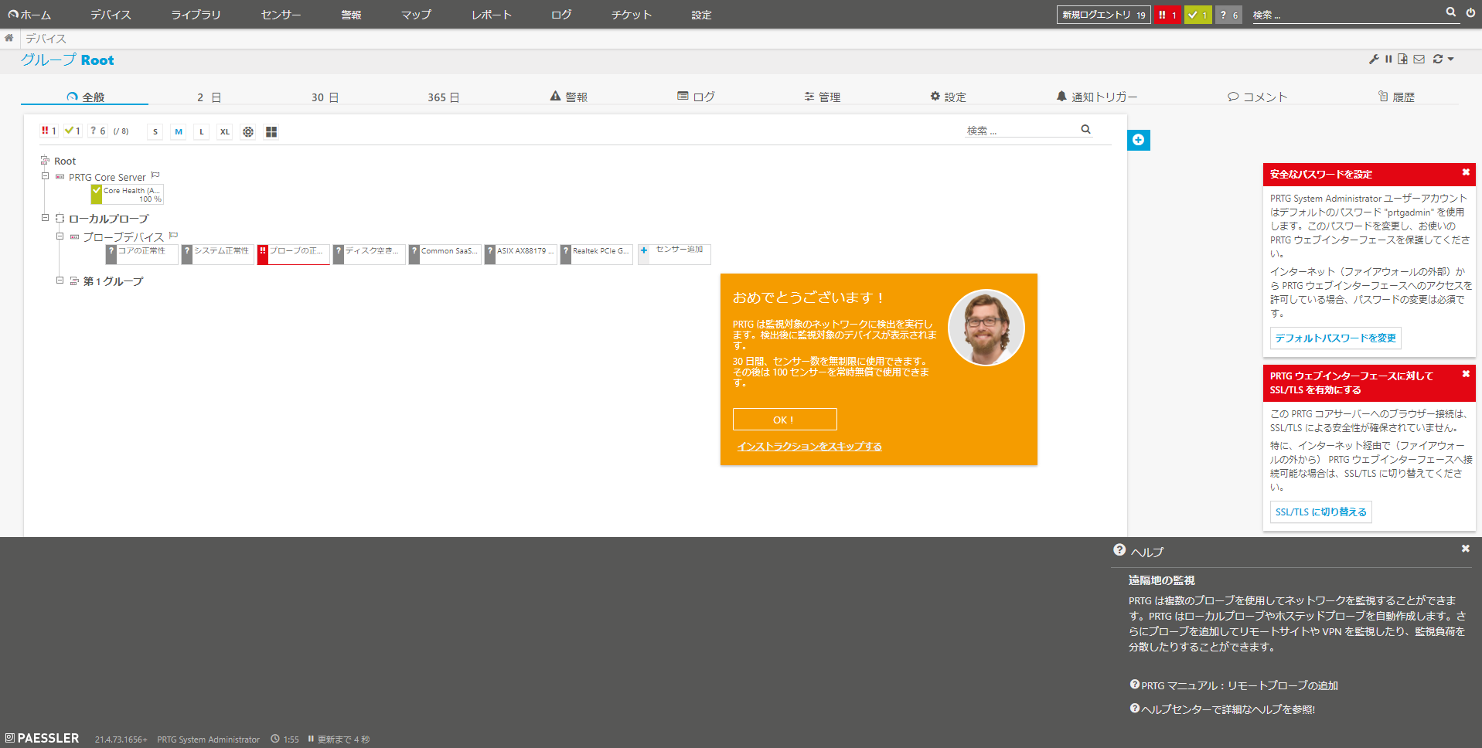Open the red プローブの正 sensor status tile

click(x=294, y=253)
